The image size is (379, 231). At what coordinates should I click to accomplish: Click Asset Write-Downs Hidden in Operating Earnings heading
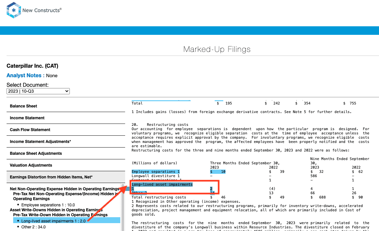[56, 210]
